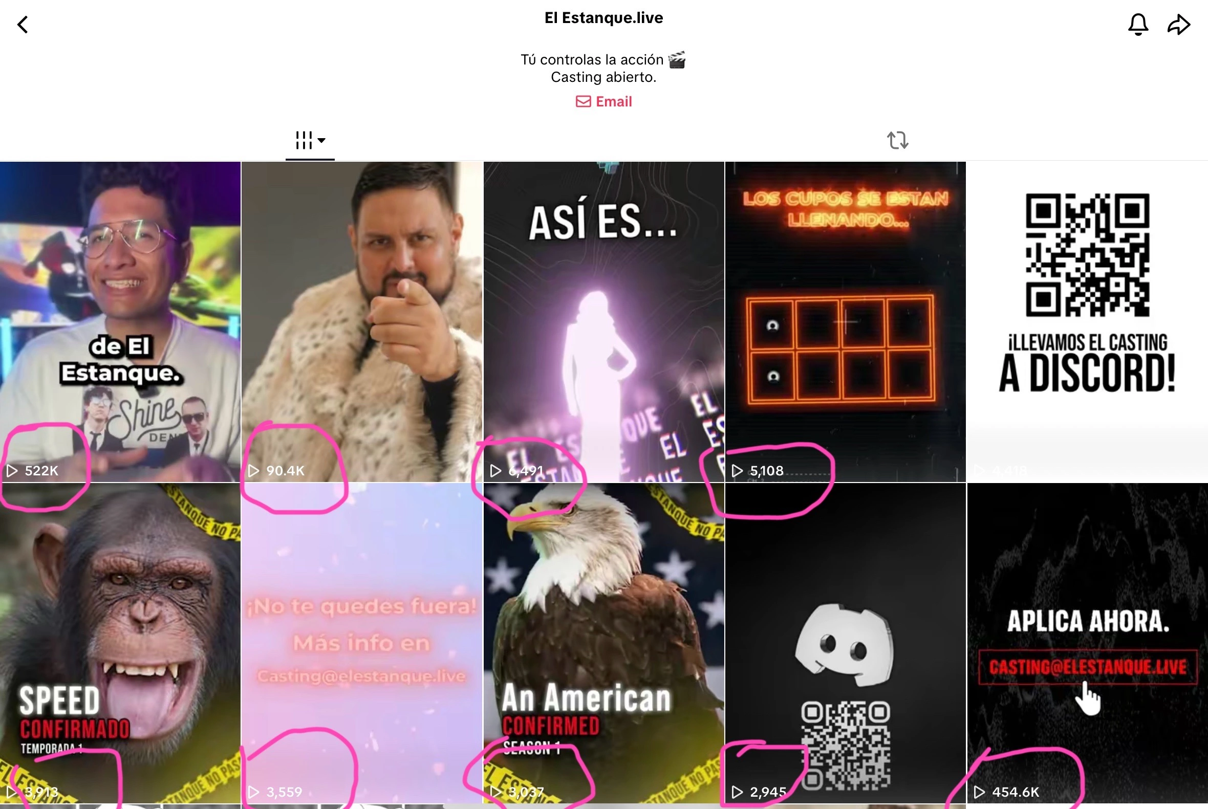The image size is (1208, 809).
Task: Open the 'APLICA AHORA.' video
Action: [x=1087, y=643]
